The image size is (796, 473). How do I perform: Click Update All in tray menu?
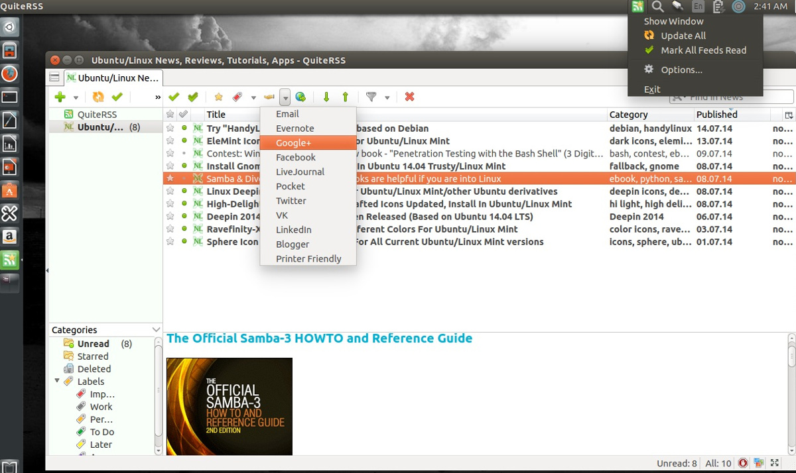(x=695, y=36)
